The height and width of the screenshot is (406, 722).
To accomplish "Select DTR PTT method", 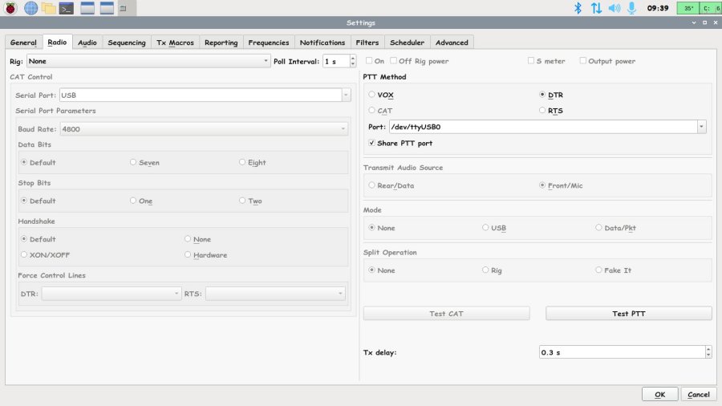I will click(551, 95).
